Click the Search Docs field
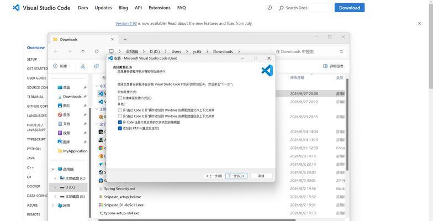Image resolution: width=433 pixels, height=221 pixels. (303, 8)
